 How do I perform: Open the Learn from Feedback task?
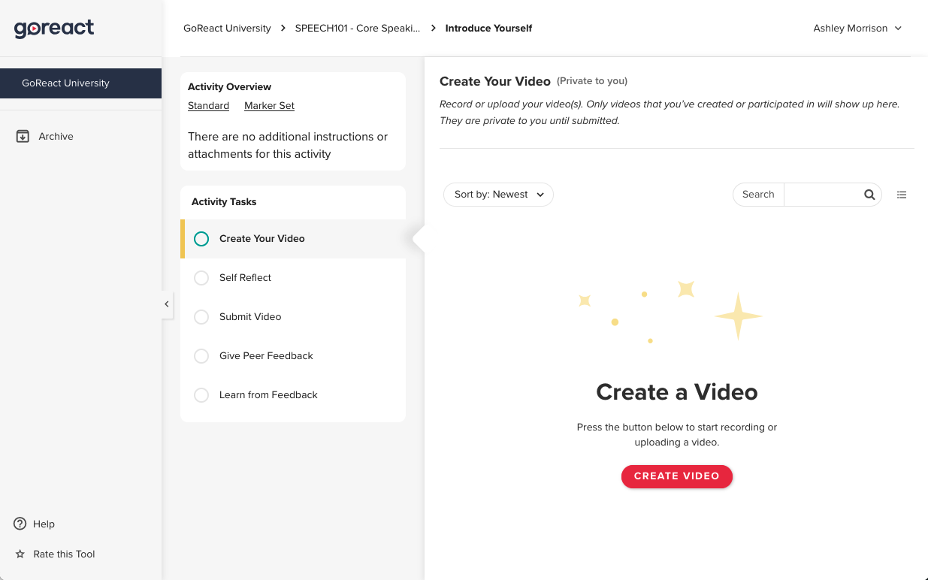(x=268, y=395)
